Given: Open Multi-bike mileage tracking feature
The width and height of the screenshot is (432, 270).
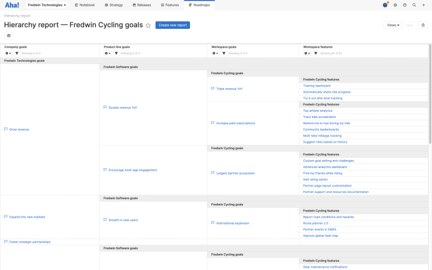Looking at the screenshot, I should coord(323,136).
